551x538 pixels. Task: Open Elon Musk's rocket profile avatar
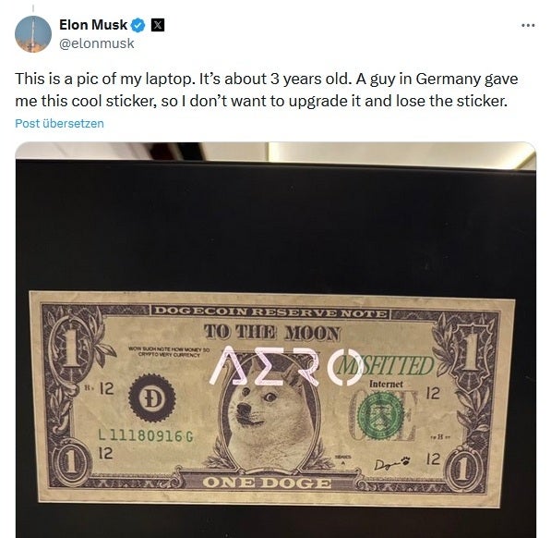click(x=33, y=34)
